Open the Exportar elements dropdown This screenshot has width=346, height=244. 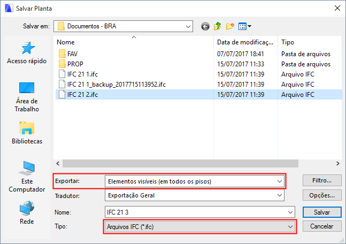[x=279, y=181]
